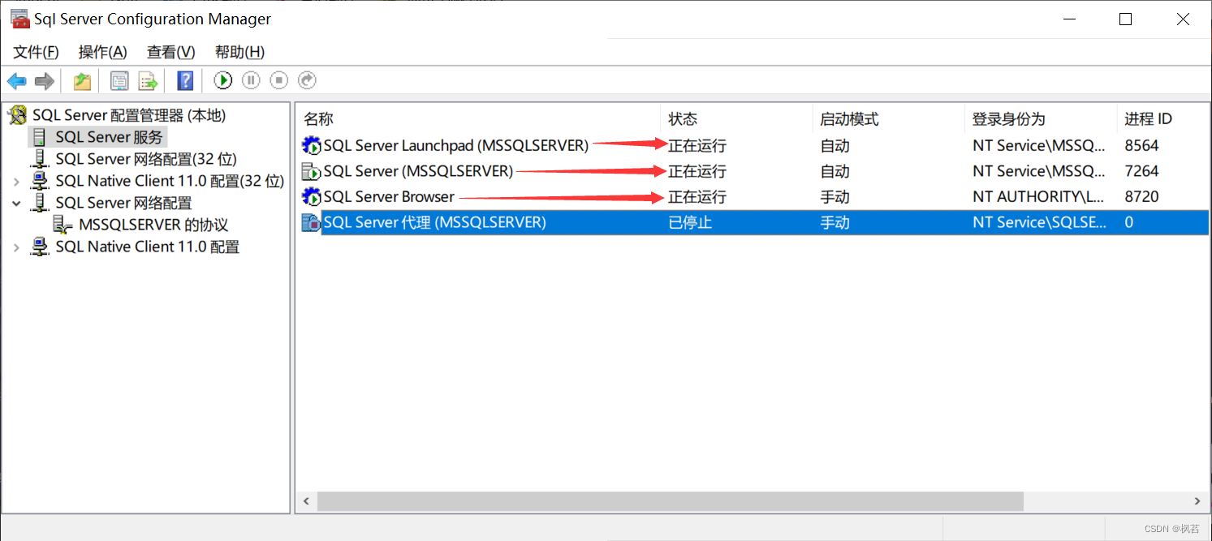
Task: Click the SQL Server 代理 service icon
Action: coord(311,222)
